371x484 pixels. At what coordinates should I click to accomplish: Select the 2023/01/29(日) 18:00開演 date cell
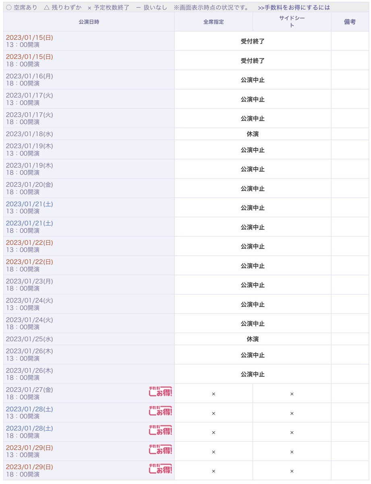coord(89,471)
